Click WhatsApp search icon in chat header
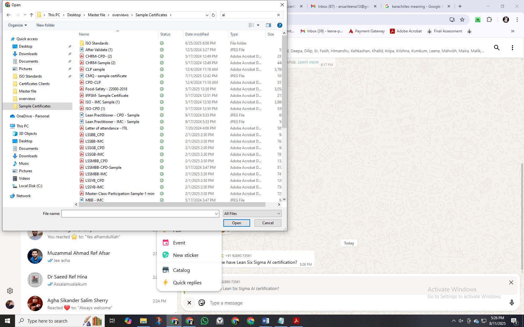This screenshot has height=327, width=524. pos(497,48)
